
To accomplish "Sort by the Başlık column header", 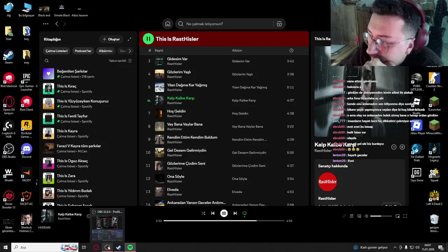I will coord(159,50).
